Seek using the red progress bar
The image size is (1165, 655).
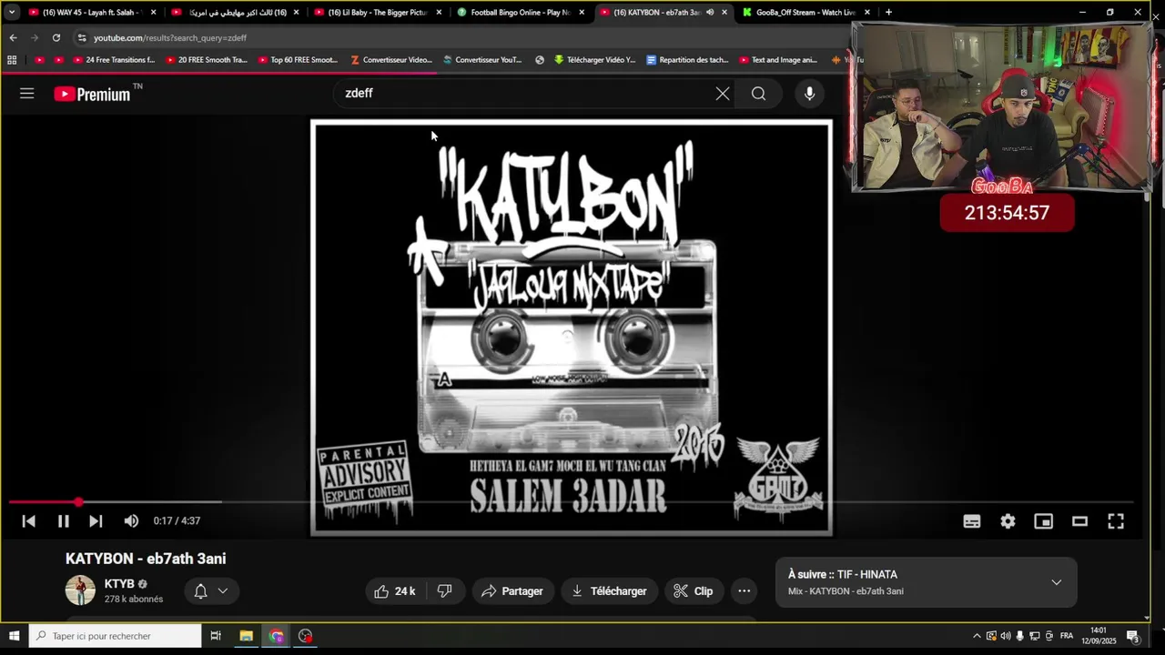click(572, 502)
